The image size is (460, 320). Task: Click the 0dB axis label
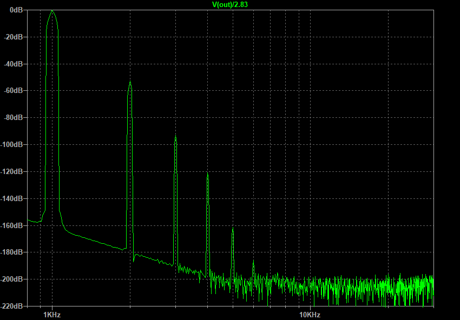click(x=16, y=10)
